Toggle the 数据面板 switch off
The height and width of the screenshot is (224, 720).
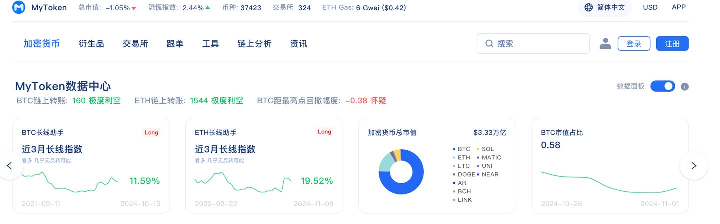tap(663, 86)
